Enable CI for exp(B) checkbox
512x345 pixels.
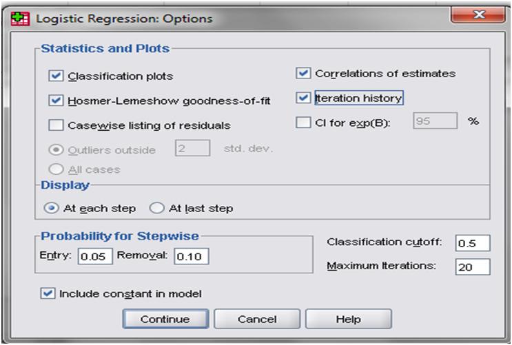click(303, 123)
